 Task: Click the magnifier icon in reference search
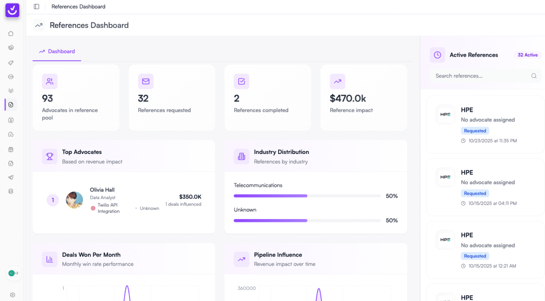pyautogui.click(x=534, y=76)
